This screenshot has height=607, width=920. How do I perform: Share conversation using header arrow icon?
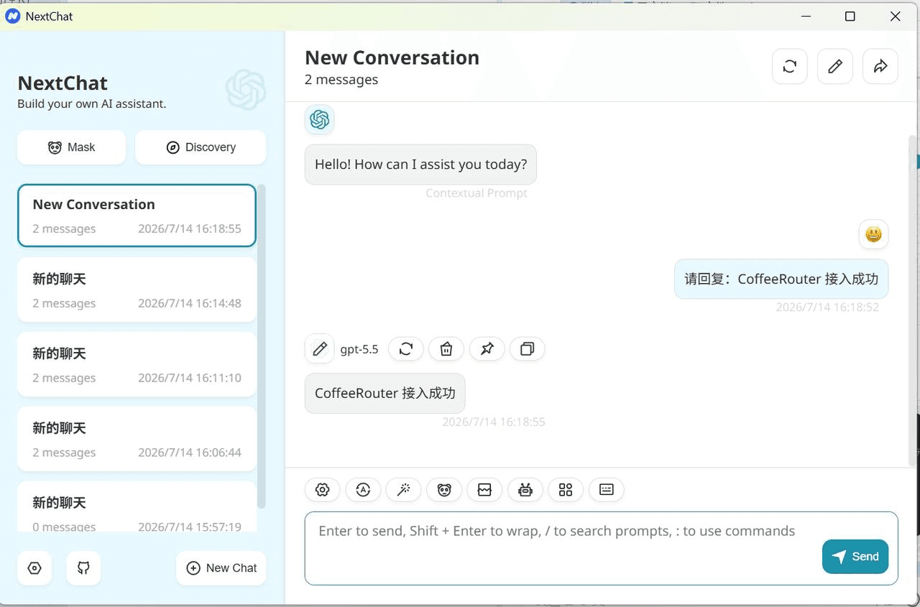(880, 67)
